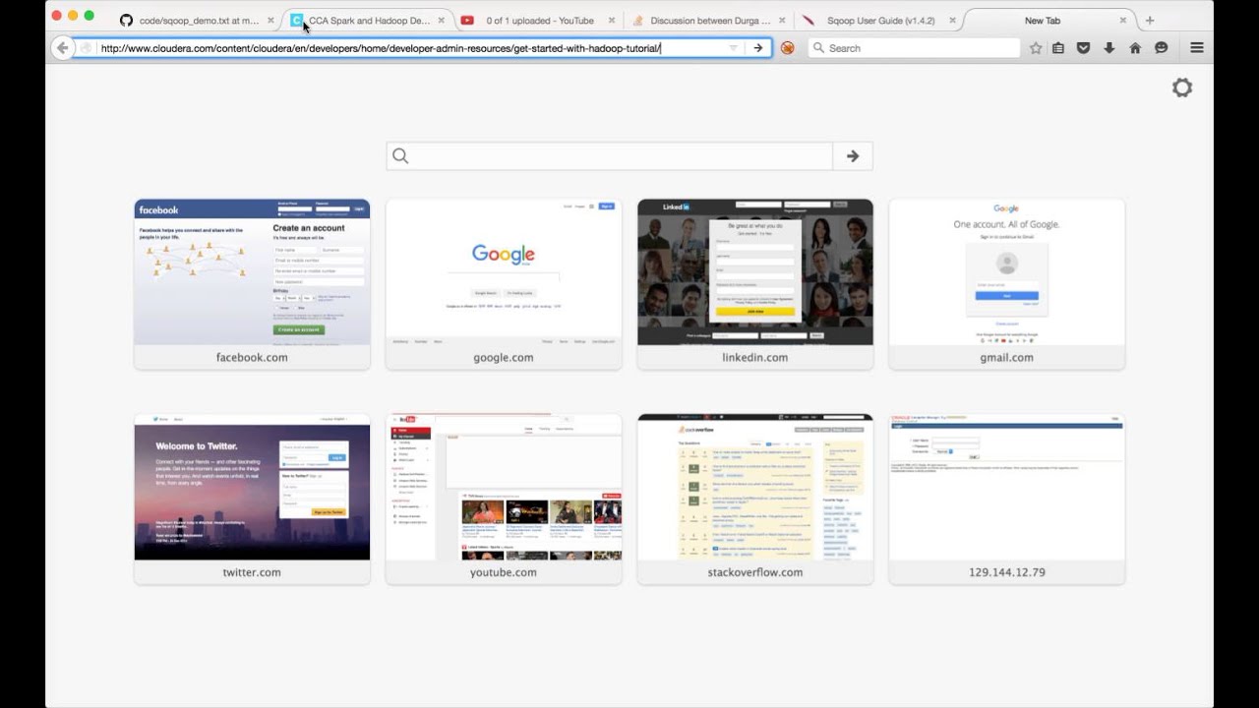Viewport: 1259px width, 708px height.
Task: Close the Sqoop User Guide tab
Action: point(952,20)
